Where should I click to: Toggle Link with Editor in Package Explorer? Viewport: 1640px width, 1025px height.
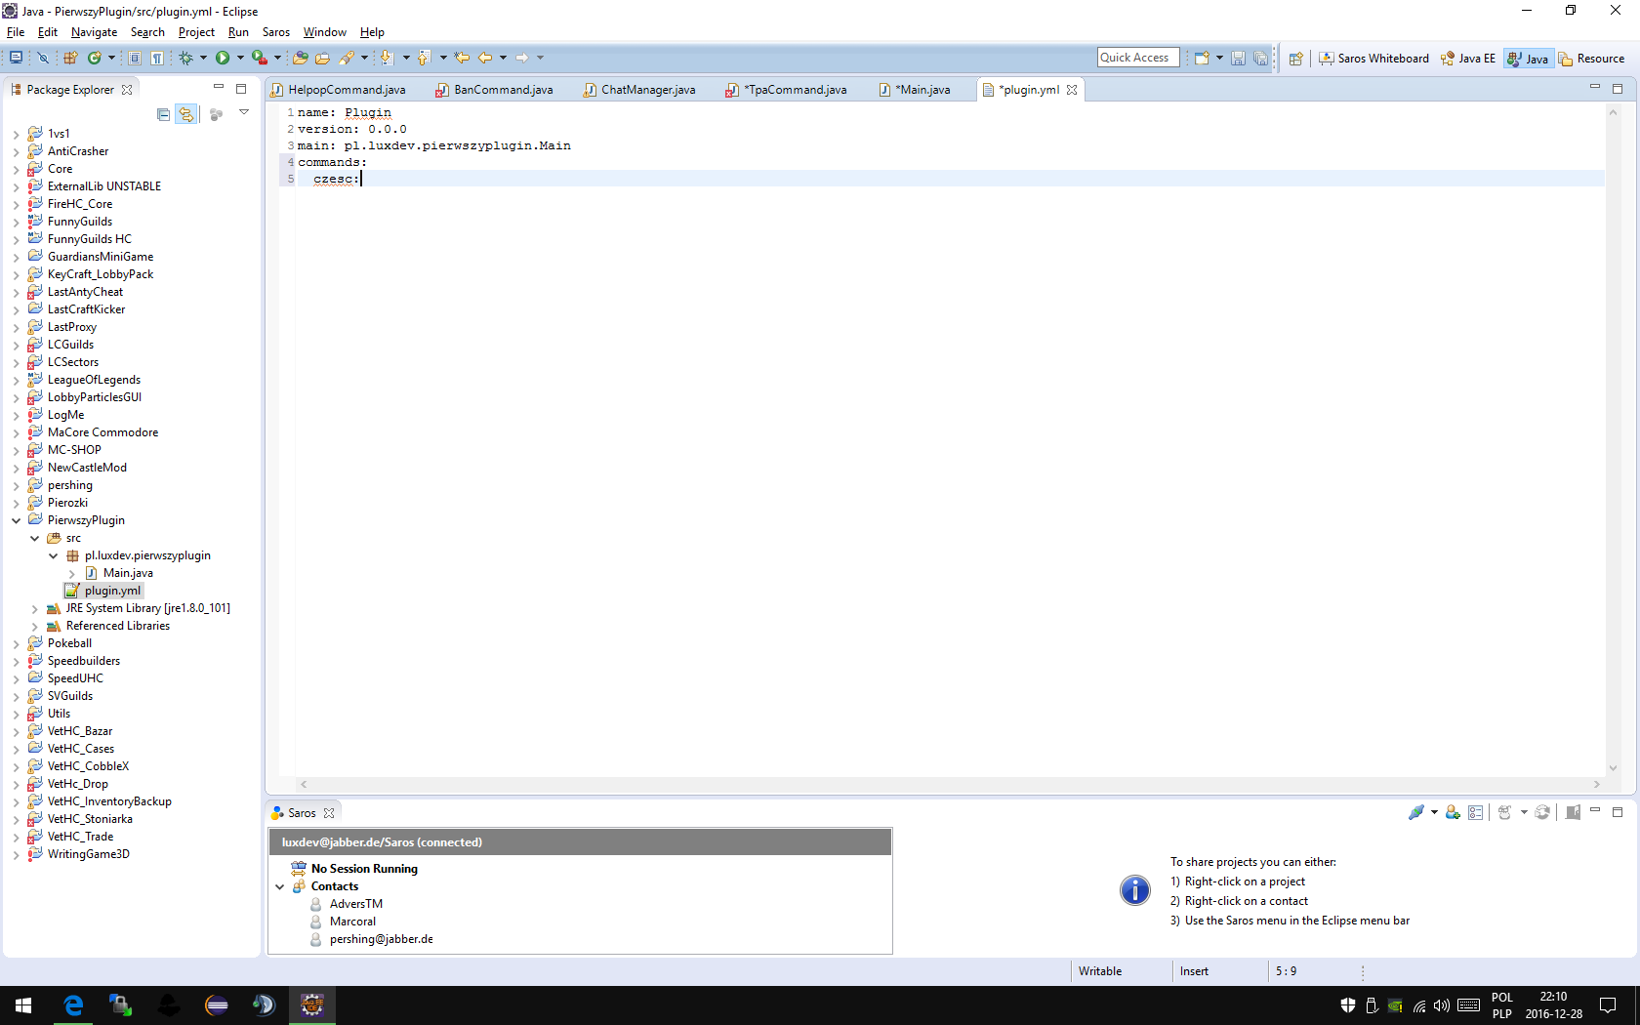[185, 114]
